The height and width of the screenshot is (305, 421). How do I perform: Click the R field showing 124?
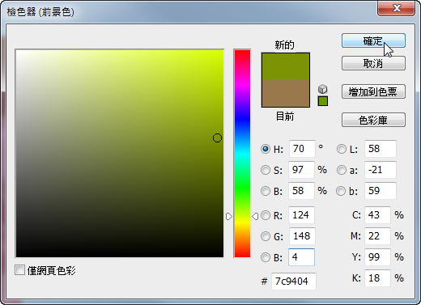pyautogui.click(x=301, y=215)
